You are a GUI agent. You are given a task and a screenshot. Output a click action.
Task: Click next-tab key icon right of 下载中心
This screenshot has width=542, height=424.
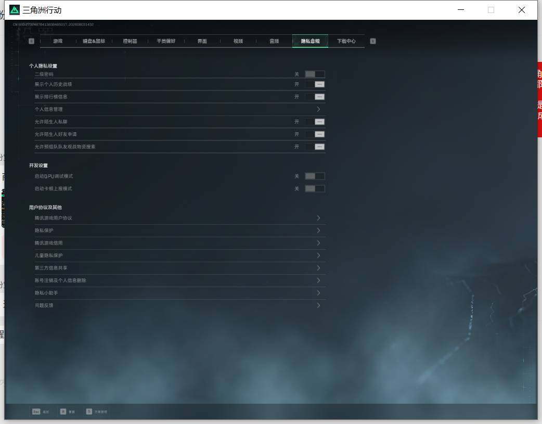(373, 41)
